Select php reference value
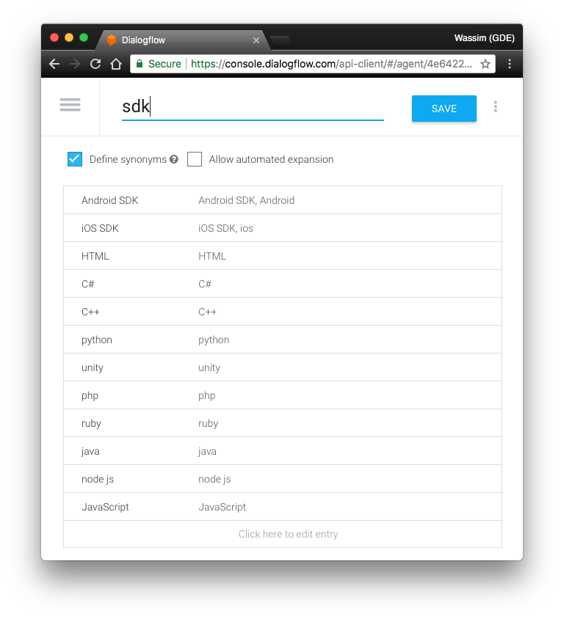Screen dimensions: 564x619 click(x=90, y=396)
